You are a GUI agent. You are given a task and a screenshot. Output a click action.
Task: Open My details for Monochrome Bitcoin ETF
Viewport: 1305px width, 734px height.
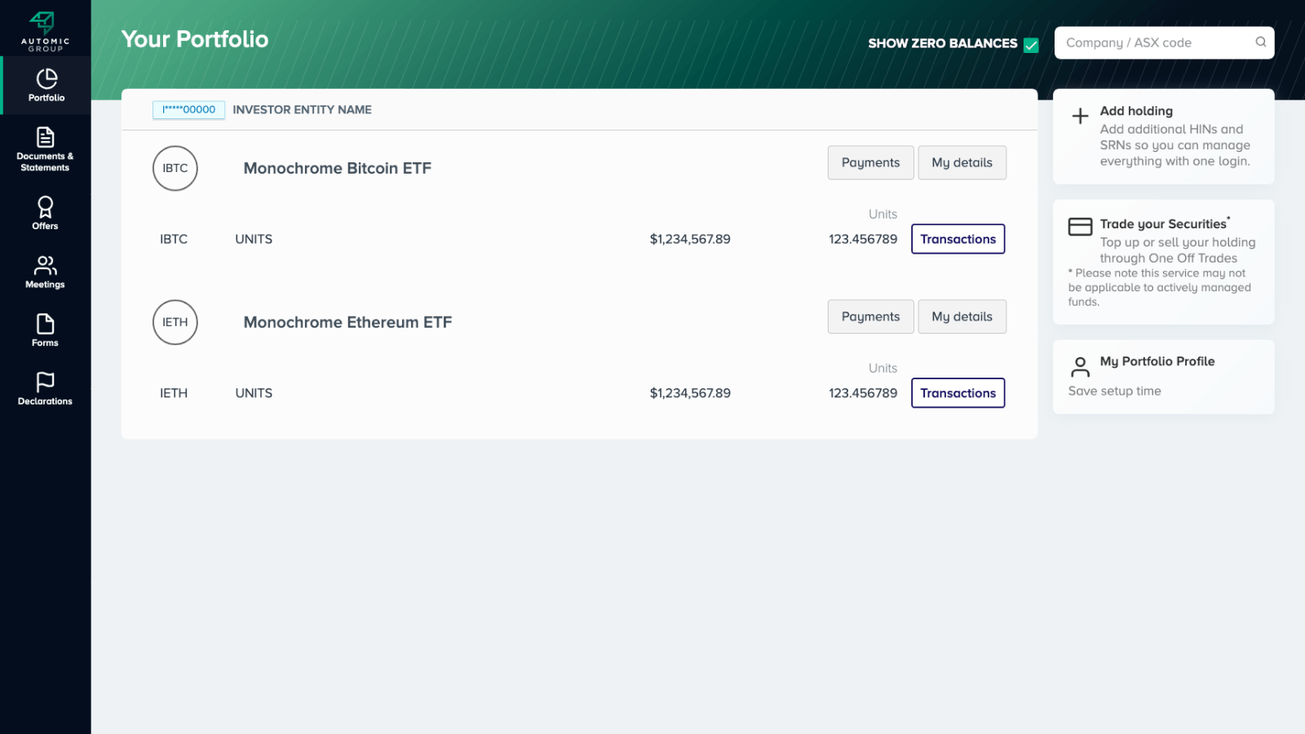pos(962,162)
